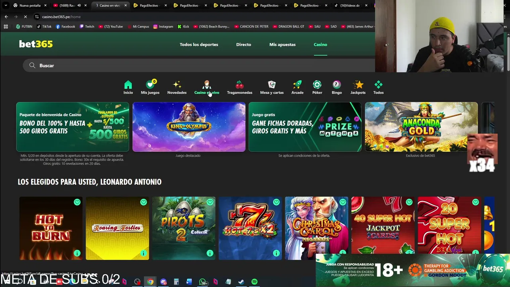The width and height of the screenshot is (510, 287).
Task: Go to Todos los deportes
Action: pyautogui.click(x=199, y=44)
